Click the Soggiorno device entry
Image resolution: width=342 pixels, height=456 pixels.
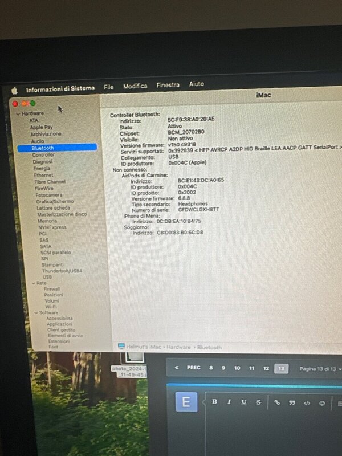coord(136,227)
